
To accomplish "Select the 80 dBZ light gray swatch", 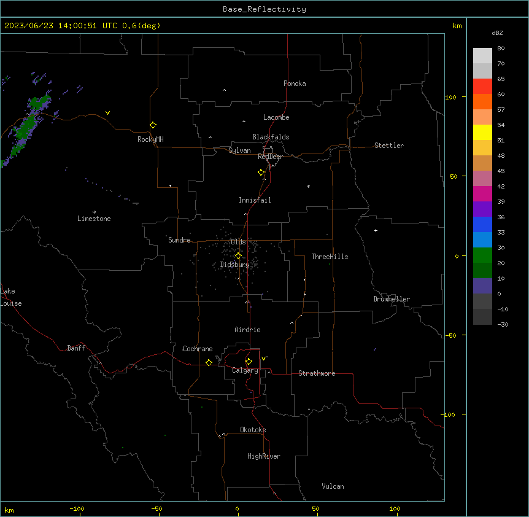I will pyautogui.click(x=482, y=56).
